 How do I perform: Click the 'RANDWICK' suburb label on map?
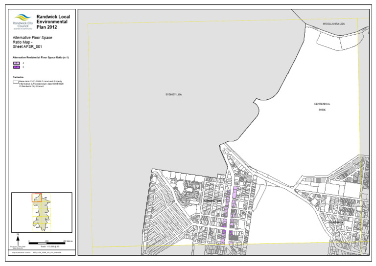[336, 222]
